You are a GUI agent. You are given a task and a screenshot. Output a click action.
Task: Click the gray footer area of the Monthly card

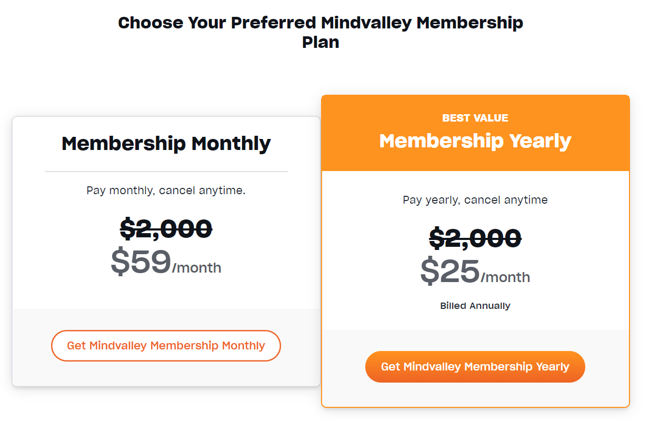(166, 374)
